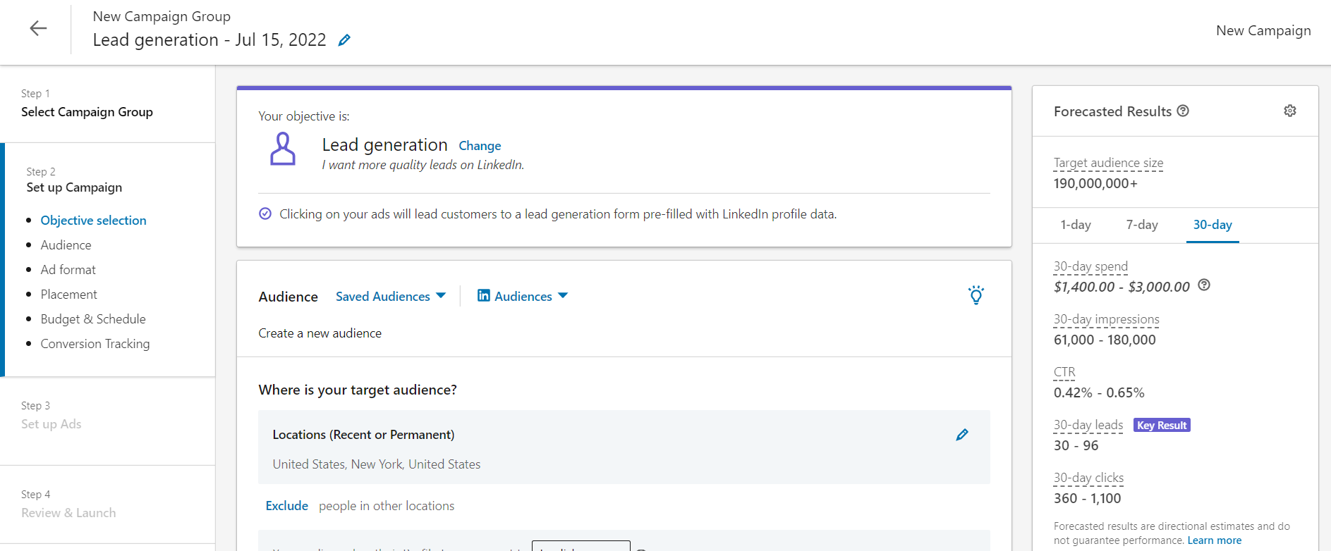Click the pencil icon beside campaign name

[344, 40]
